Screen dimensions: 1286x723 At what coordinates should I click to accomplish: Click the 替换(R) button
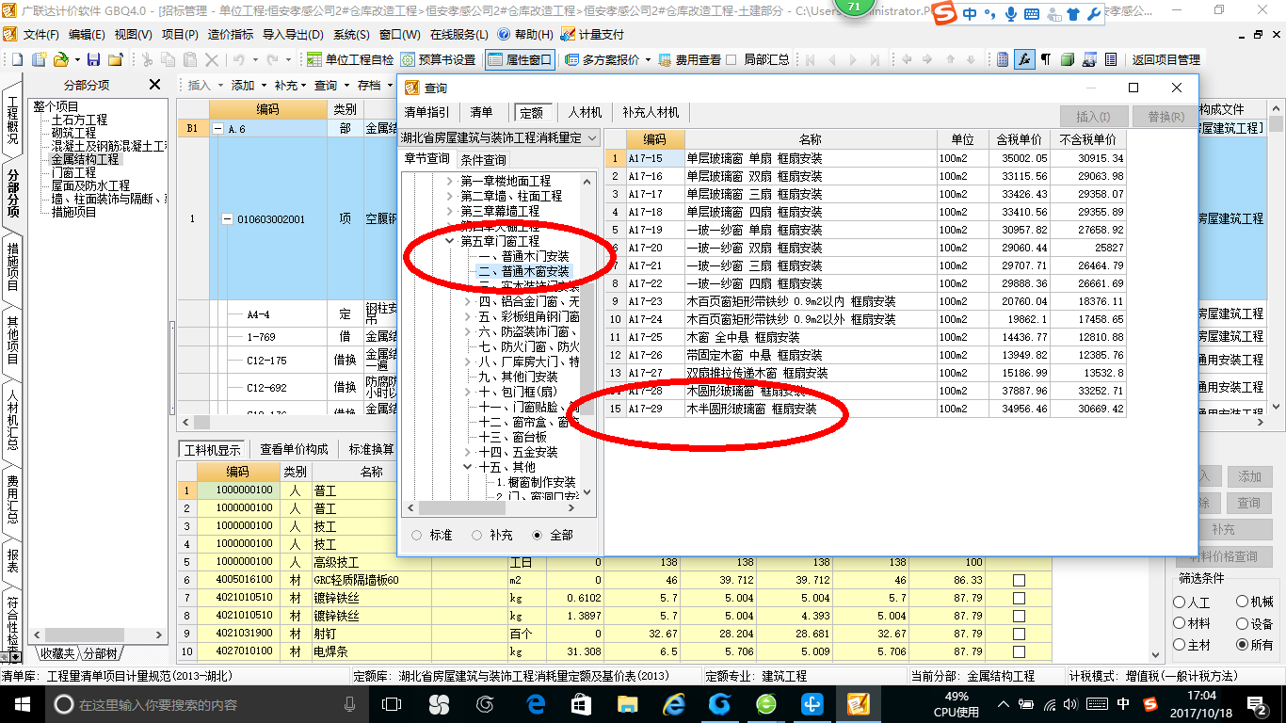pos(1165,117)
